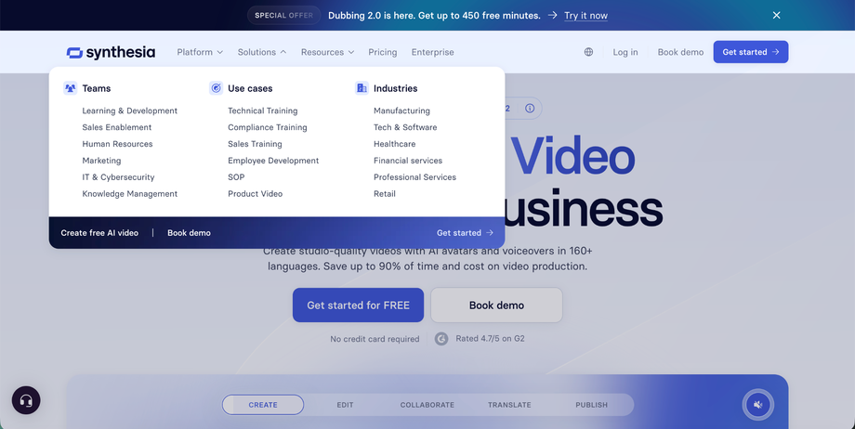855x429 pixels.
Task: Click the large Book demo button
Action: tap(497, 305)
